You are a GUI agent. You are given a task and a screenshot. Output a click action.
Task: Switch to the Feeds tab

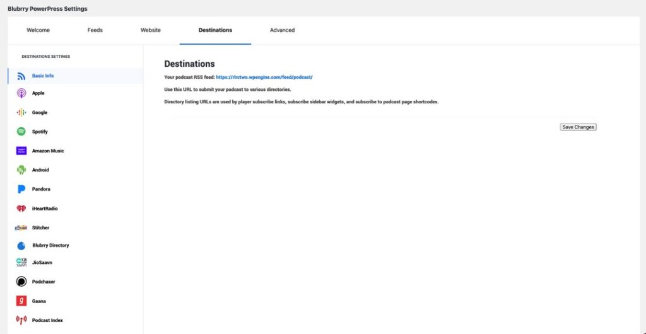pos(95,30)
